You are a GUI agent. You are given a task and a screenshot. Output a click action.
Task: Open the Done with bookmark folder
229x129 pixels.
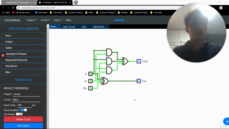point(156,13)
